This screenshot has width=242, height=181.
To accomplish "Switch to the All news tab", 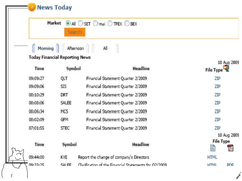I will (x=105, y=48).
